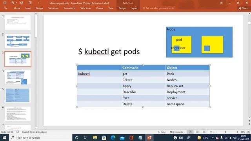Click the zoom slider handle

coord(225,132)
